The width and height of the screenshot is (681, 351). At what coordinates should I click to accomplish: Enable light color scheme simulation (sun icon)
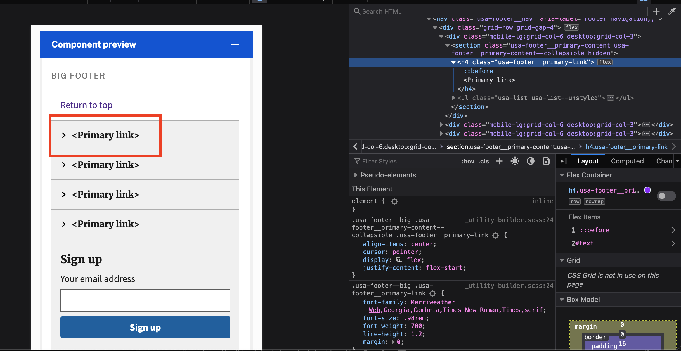[x=515, y=161]
